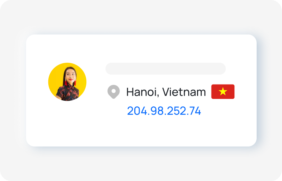Viewport: 282px width, 181px height.
Task: Click the Vietnam flag icon
Action: click(x=223, y=92)
